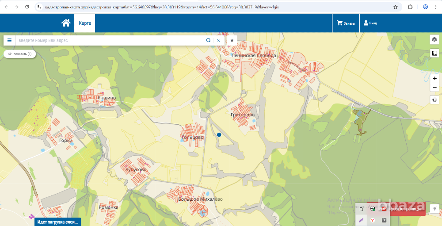This screenshot has height=226, width=442.
Task: Open the Карта tab
Action: click(84, 23)
